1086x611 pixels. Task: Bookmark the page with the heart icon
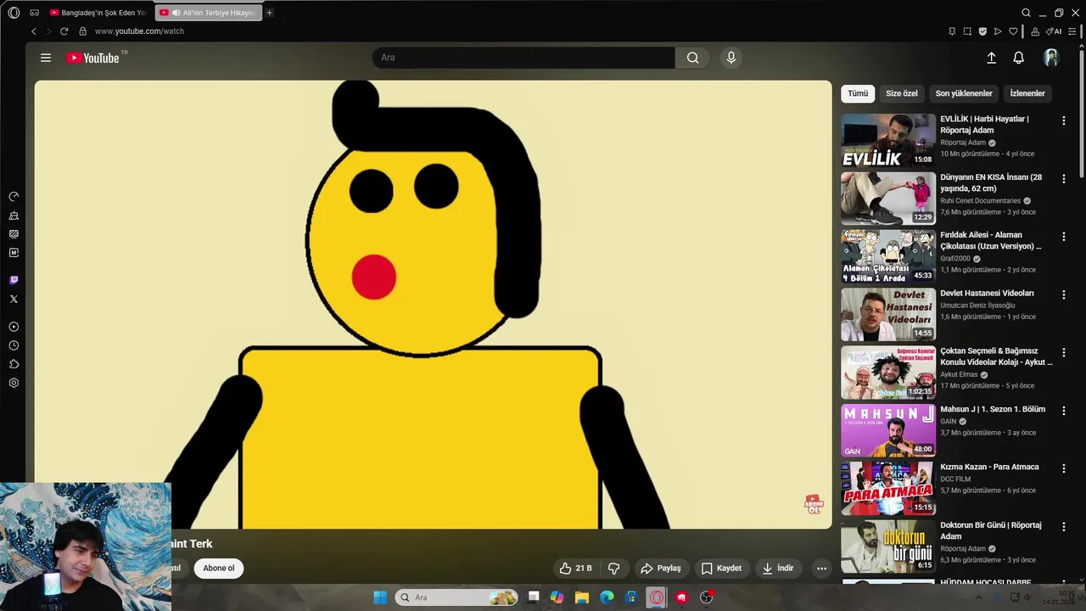point(1013,31)
